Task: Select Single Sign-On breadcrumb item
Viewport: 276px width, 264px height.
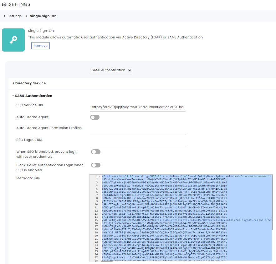Action: (x=43, y=16)
